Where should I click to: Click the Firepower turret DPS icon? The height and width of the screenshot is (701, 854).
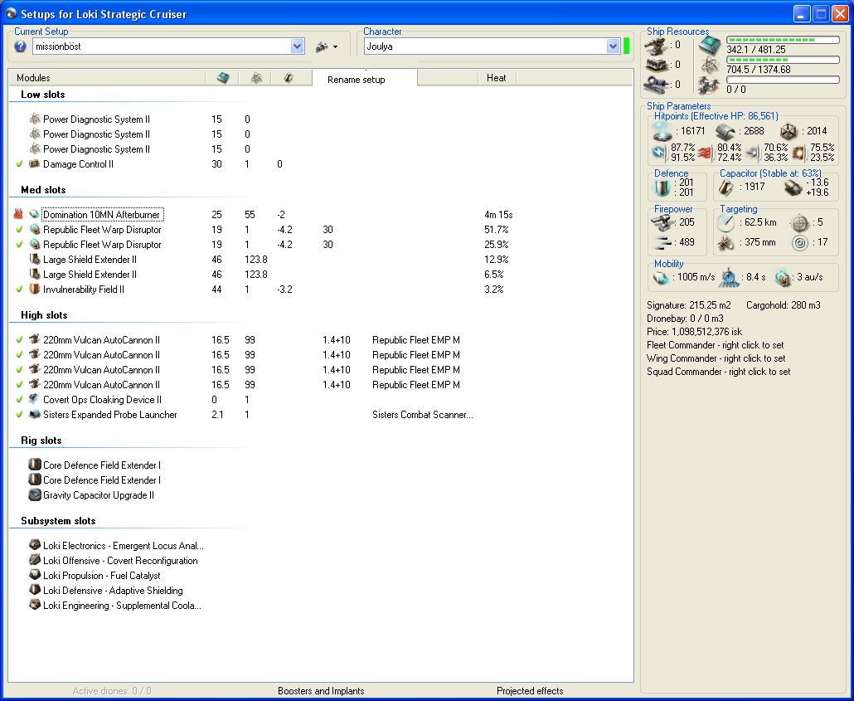click(662, 222)
